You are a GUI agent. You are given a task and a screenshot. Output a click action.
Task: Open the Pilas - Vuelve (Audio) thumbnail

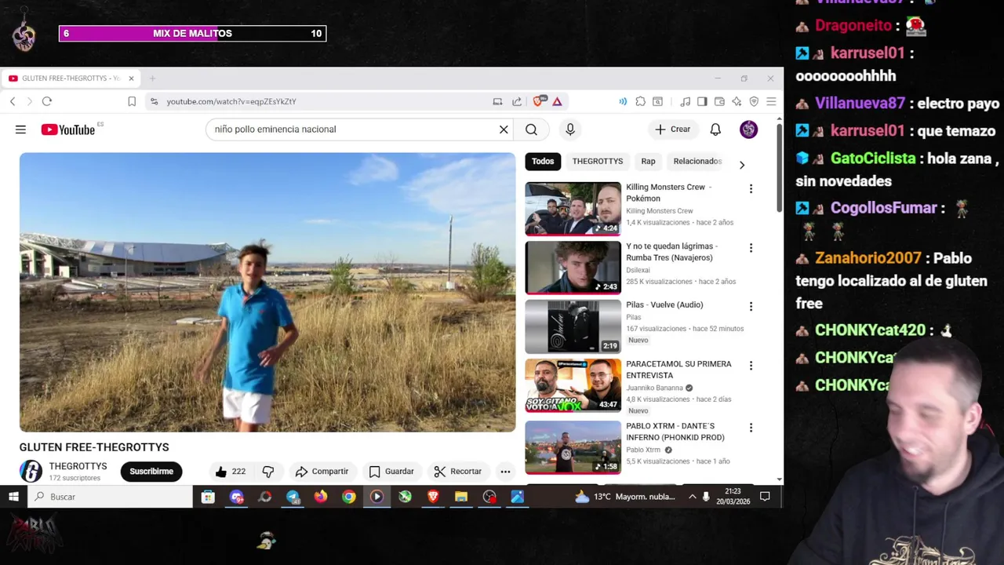(573, 326)
